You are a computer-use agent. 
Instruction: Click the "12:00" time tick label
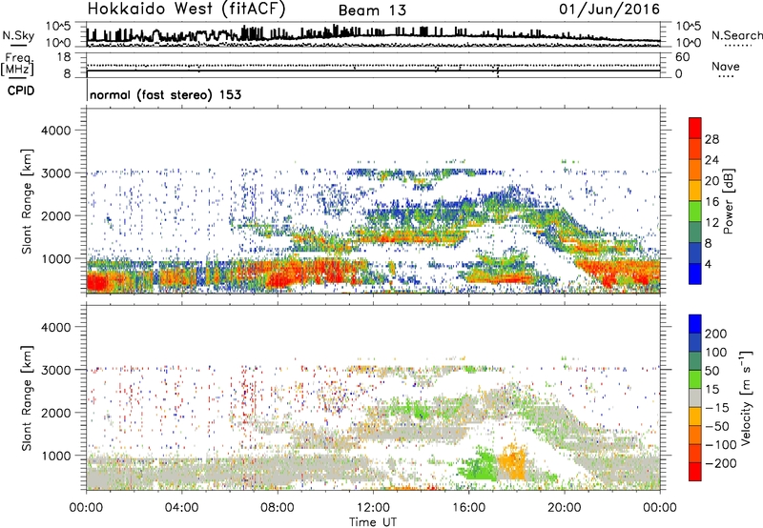pos(373,508)
